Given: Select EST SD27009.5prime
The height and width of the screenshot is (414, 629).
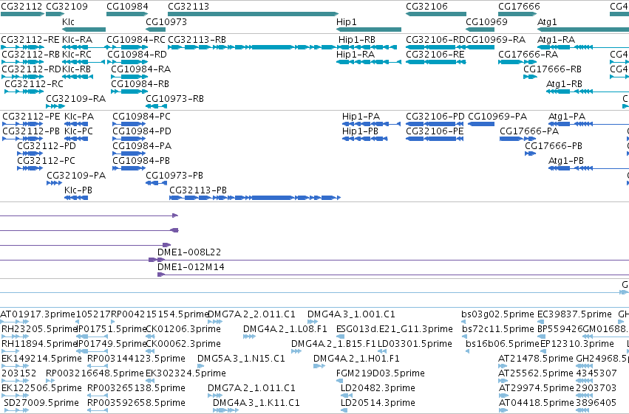Looking at the screenshot, I should (x=41, y=403).
